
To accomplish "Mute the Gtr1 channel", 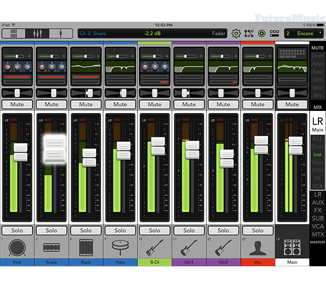I will click(189, 104).
